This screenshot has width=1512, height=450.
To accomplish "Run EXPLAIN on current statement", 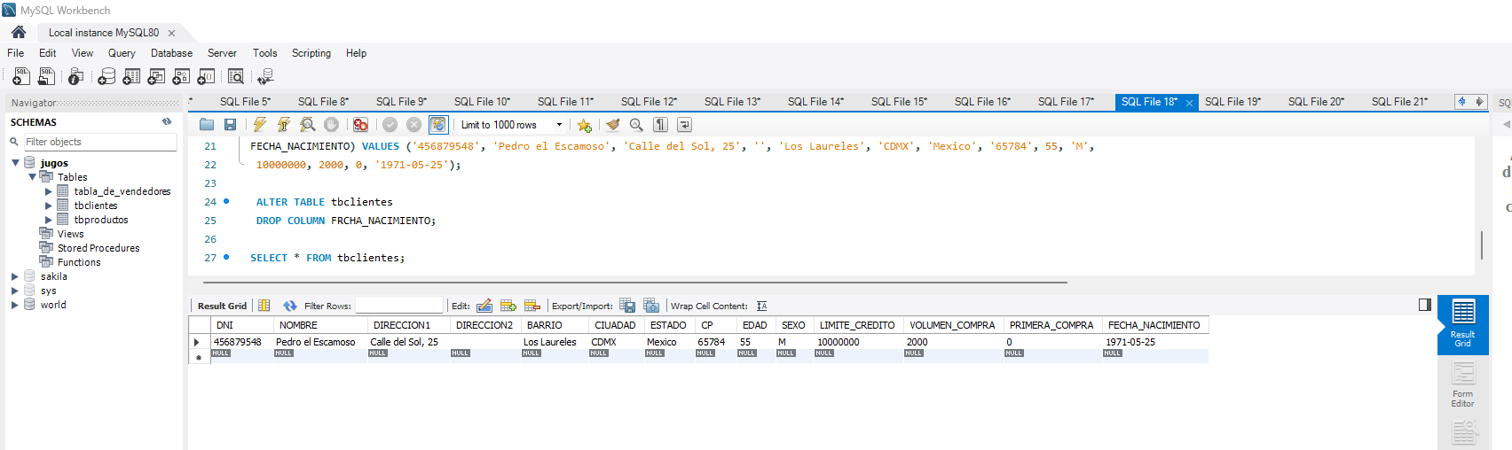I will coord(307,125).
